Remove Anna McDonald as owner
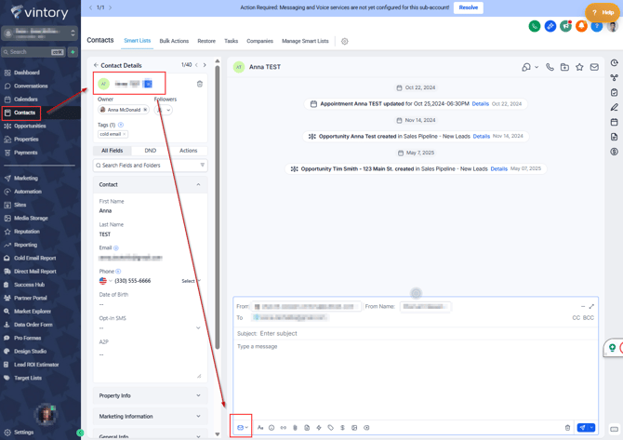623x440 pixels. [x=145, y=110]
